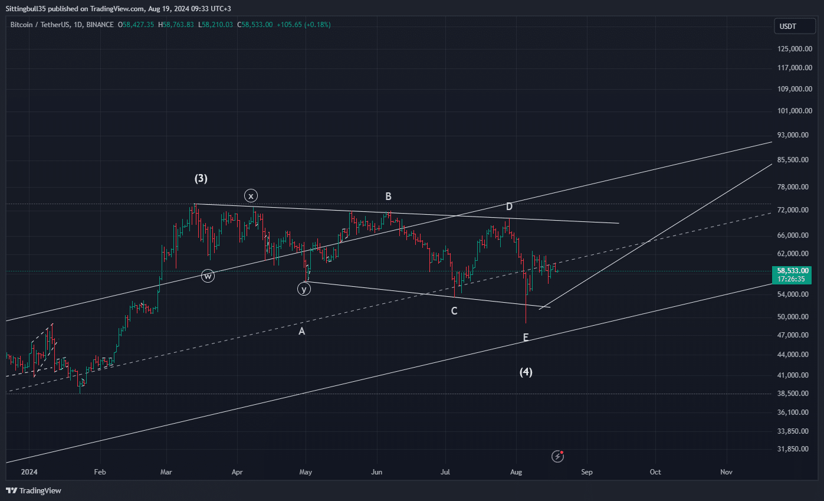Click the 44,000.00 price axis label

click(793, 355)
